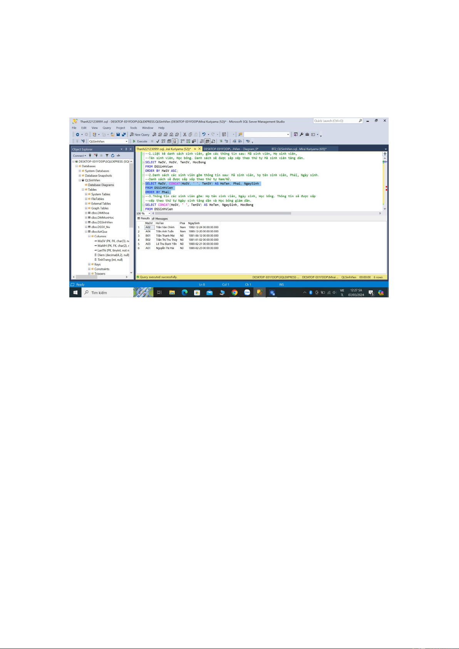459x649 pixels.
Task: Collapse the dbo.KetQua table node
Action: tap(86, 231)
